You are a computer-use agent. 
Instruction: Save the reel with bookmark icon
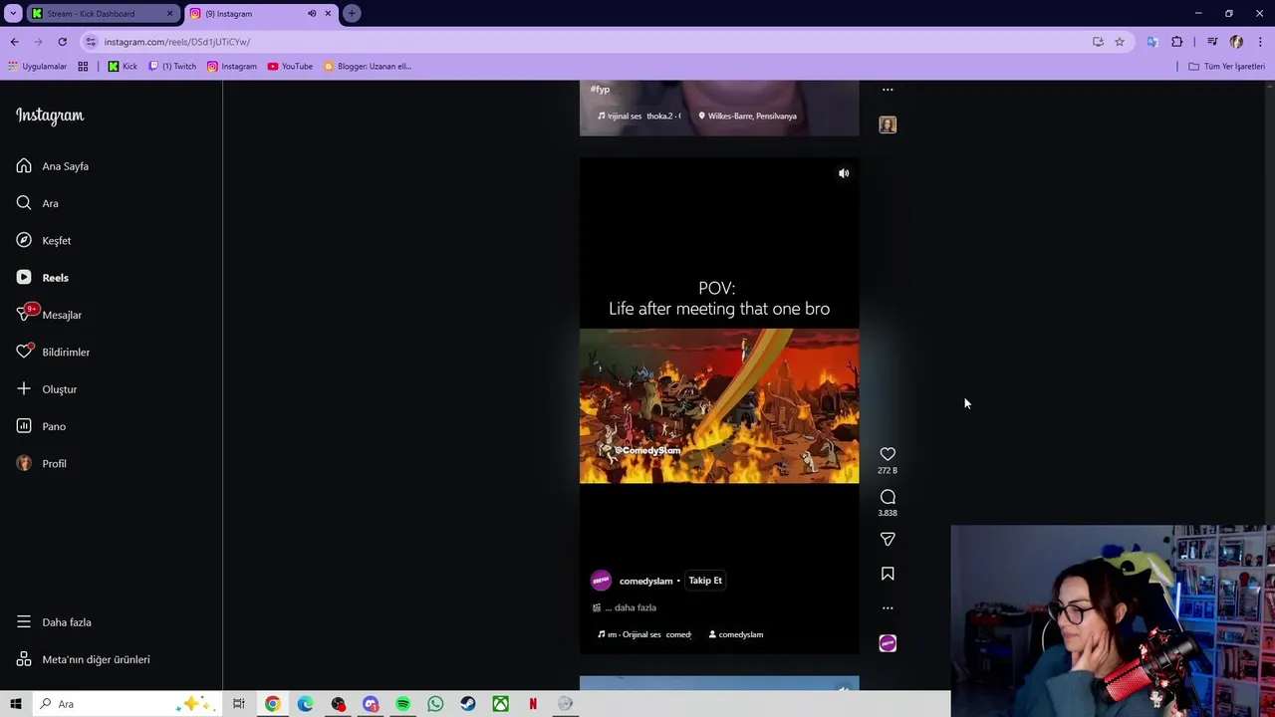(x=888, y=574)
